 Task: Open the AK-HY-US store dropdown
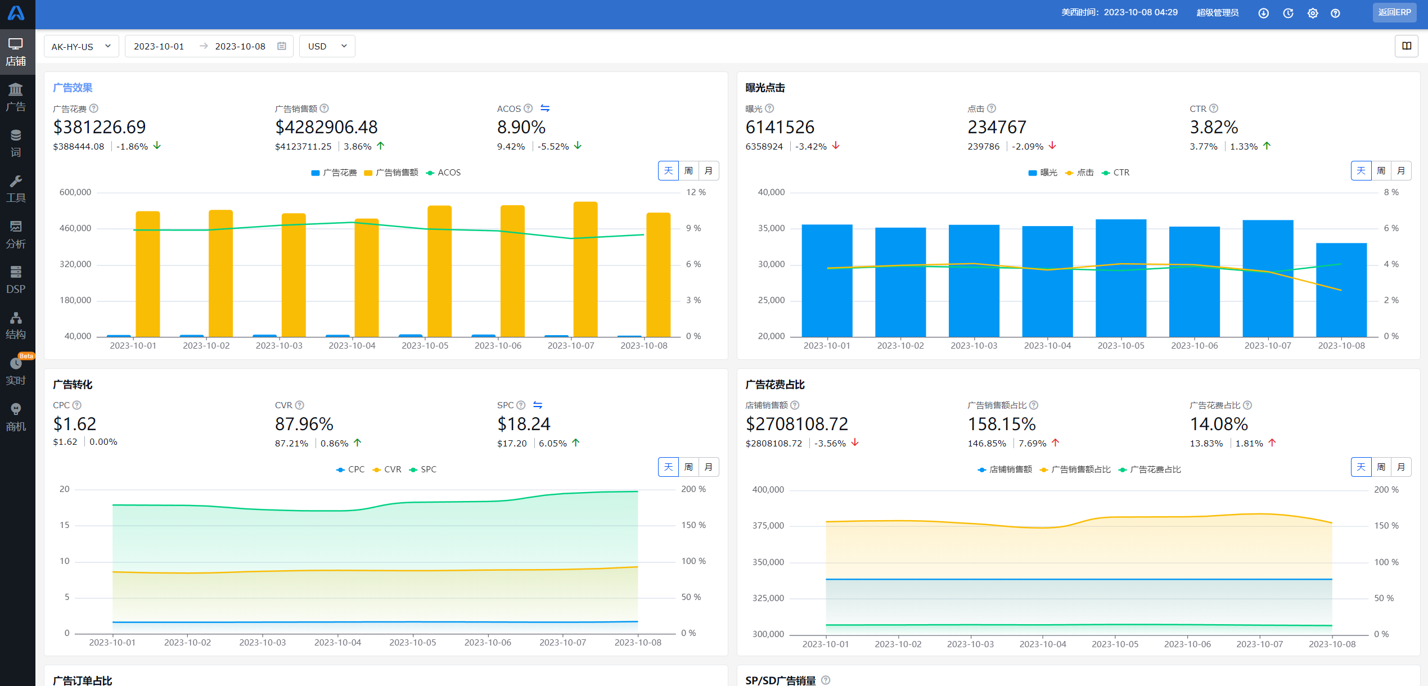[x=82, y=46]
